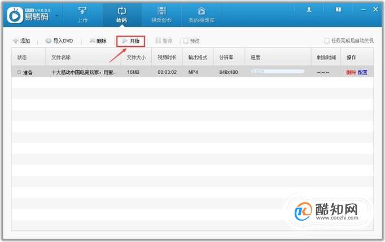
Task: Click 导入DVD to import a disc
Action: [x=59, y=41]
